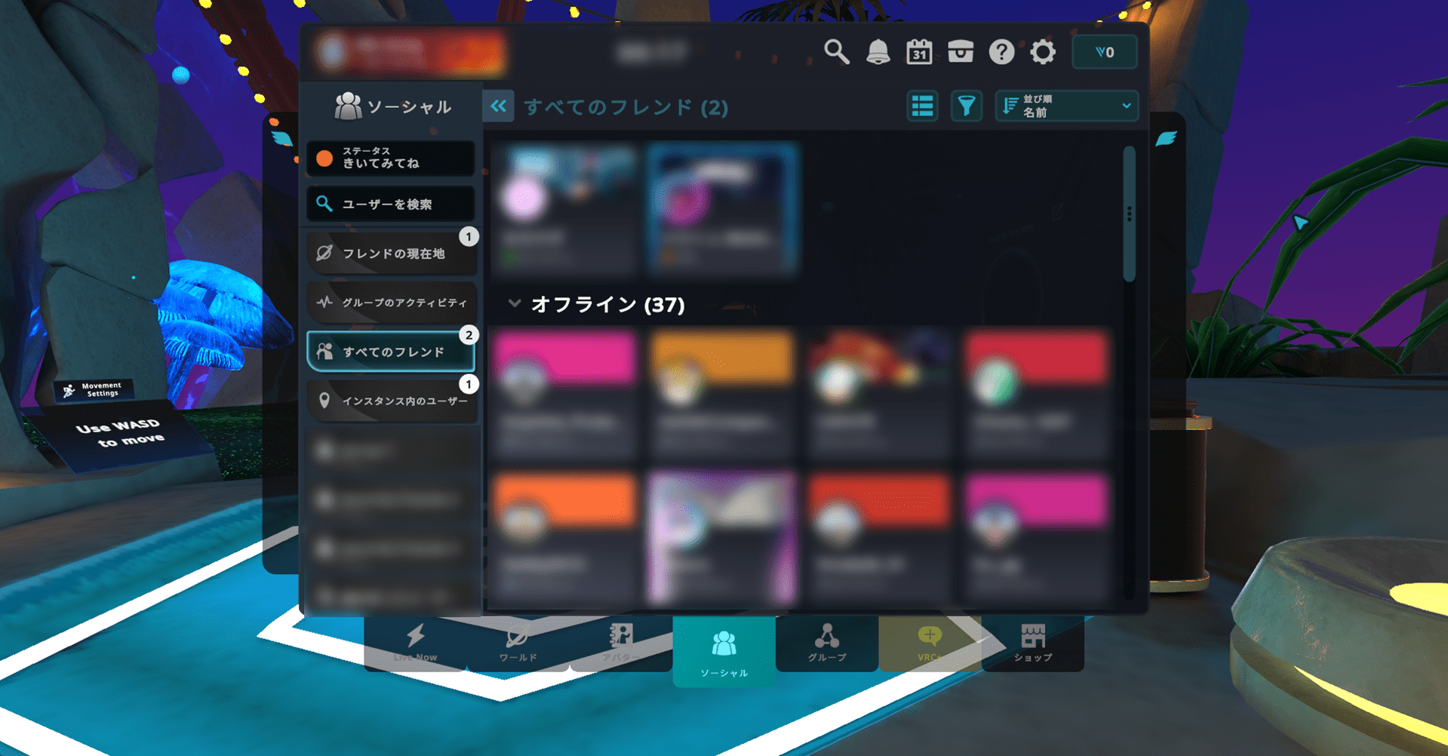Open the settings gear
The image size is (1448, 756).
1043,52
